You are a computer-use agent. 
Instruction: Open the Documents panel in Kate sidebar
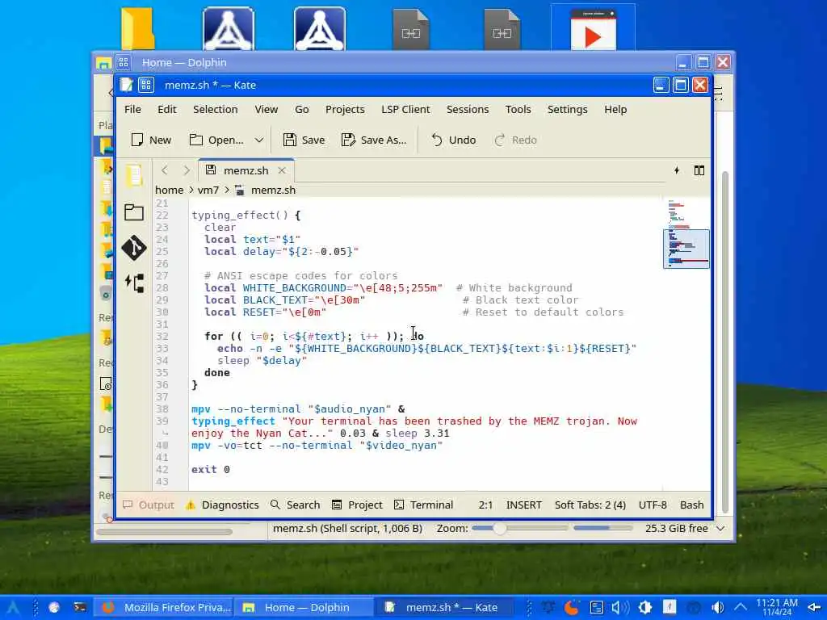point(134,175)
